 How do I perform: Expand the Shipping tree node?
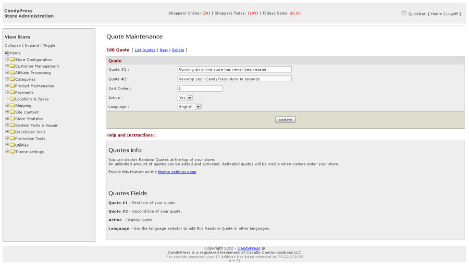7,105
